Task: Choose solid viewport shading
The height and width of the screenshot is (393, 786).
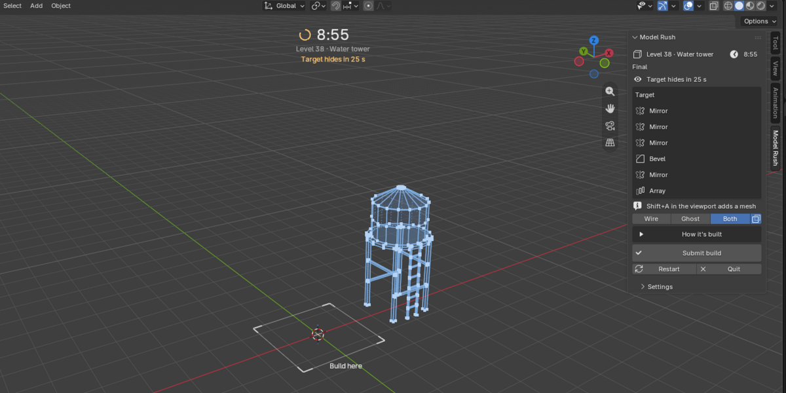Action: click(x=739, y=6)
